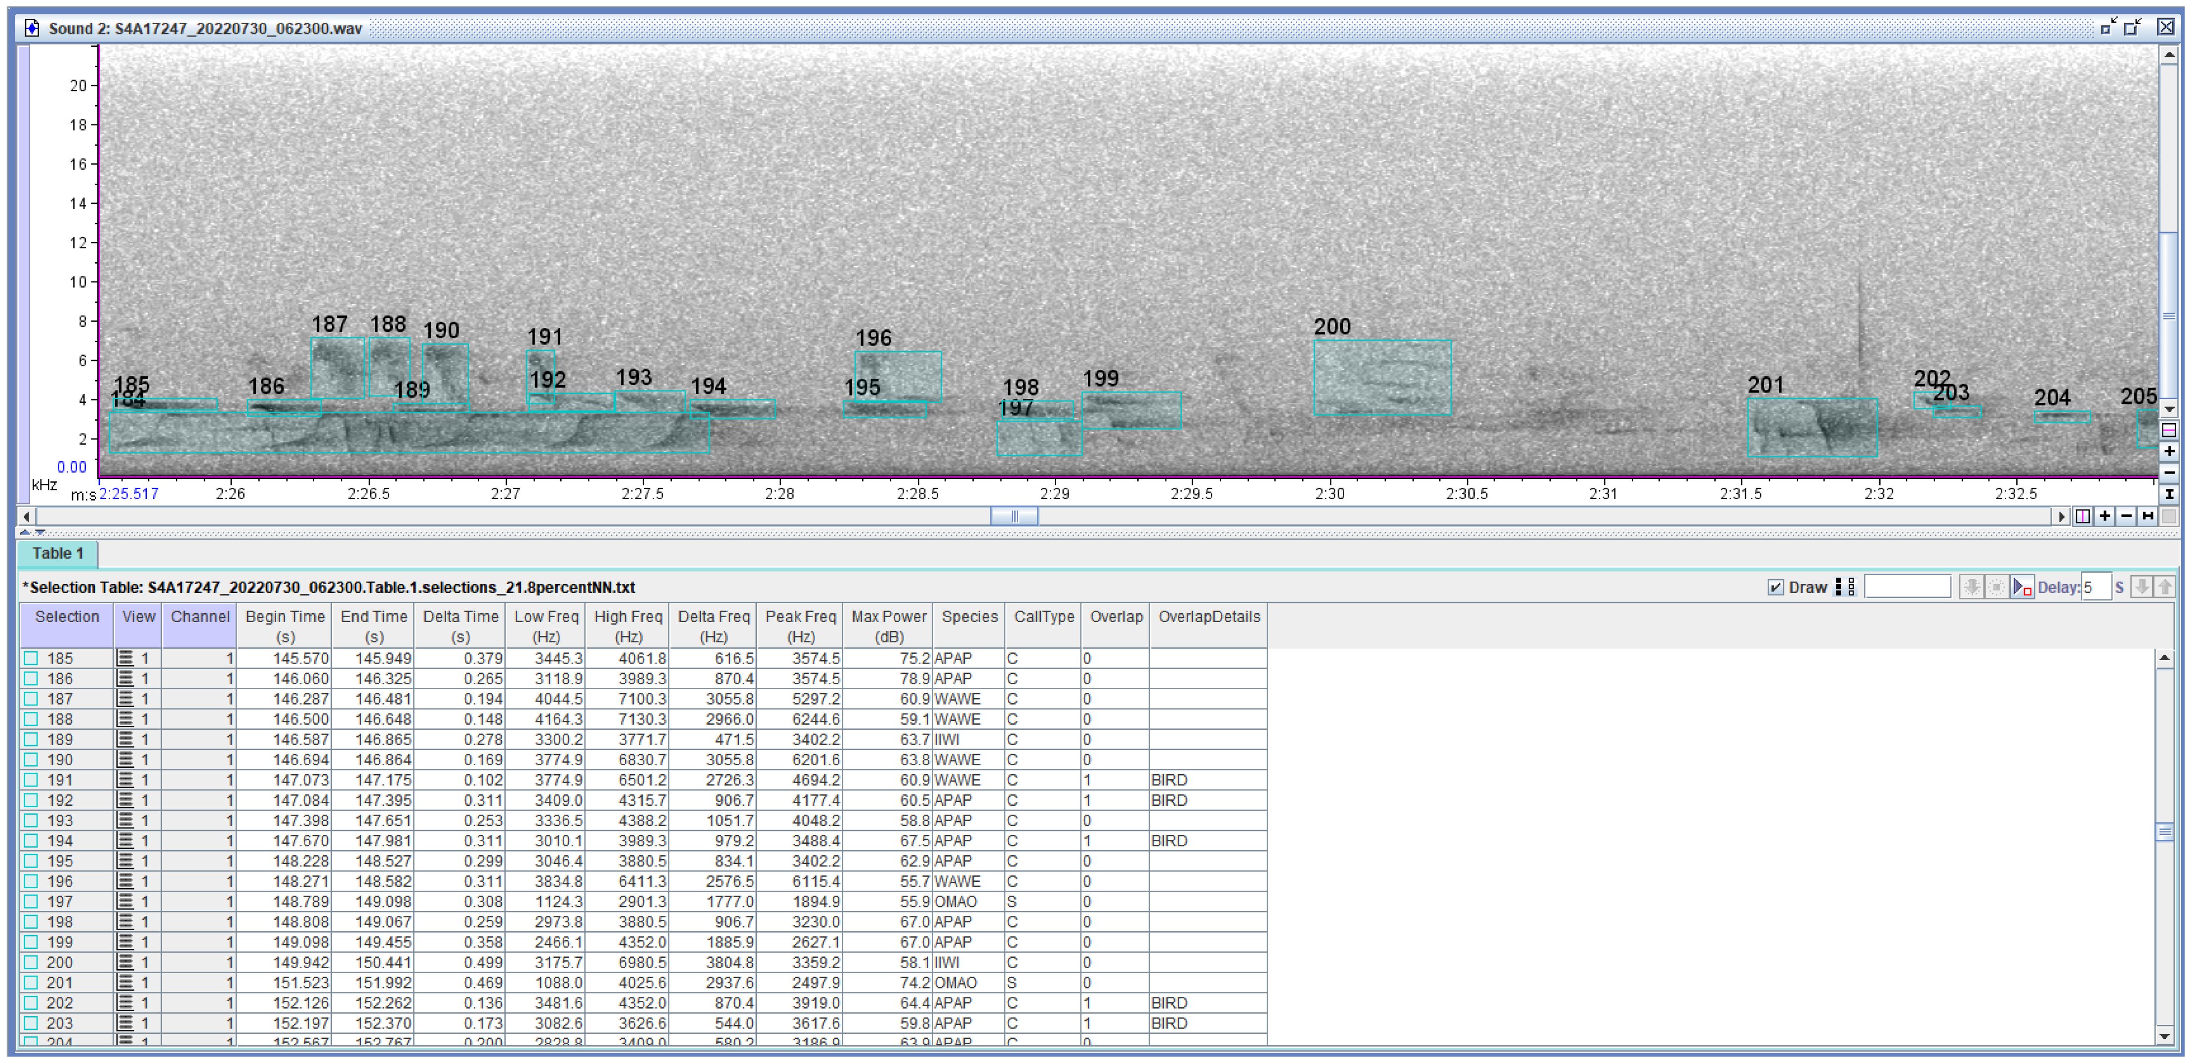Tick the checkbox for selection 200
The width and height of the screenshot is (2192, 1064).
coord(32,962)
